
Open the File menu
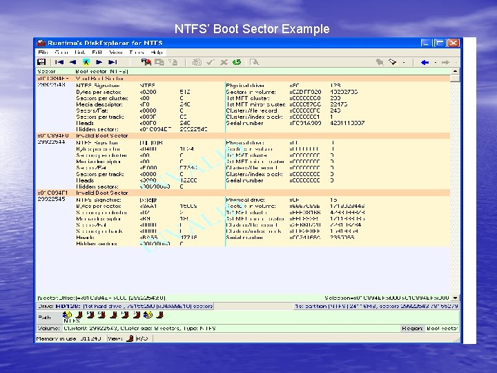(x=43, y=52)
